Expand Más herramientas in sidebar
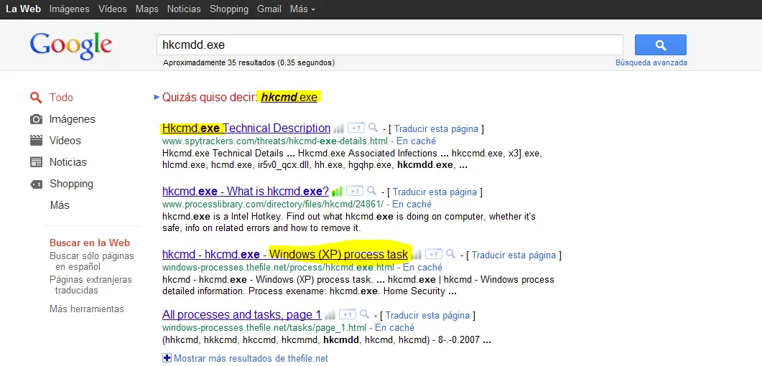Image resolution: width=762 pixels, height=366 pixels. 86,309
